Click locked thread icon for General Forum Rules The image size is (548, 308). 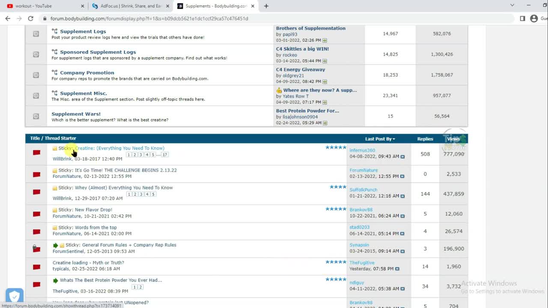[36, 249]
